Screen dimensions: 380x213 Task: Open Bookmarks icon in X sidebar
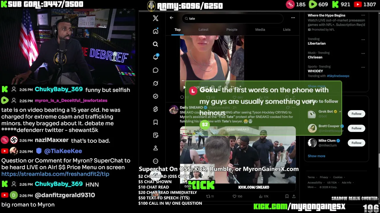(156, 122)
